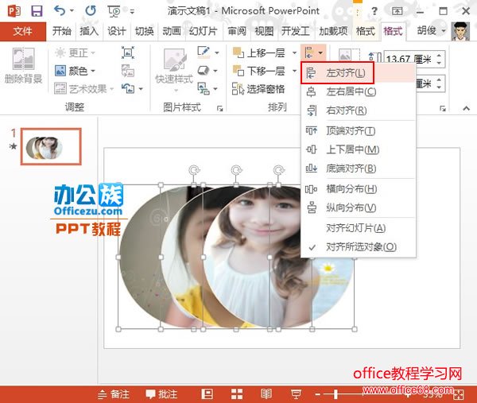The height and width of the screenshot is (403, 477).
Task: Open the Undo history dropdown arrow
Action: (72, 11)
